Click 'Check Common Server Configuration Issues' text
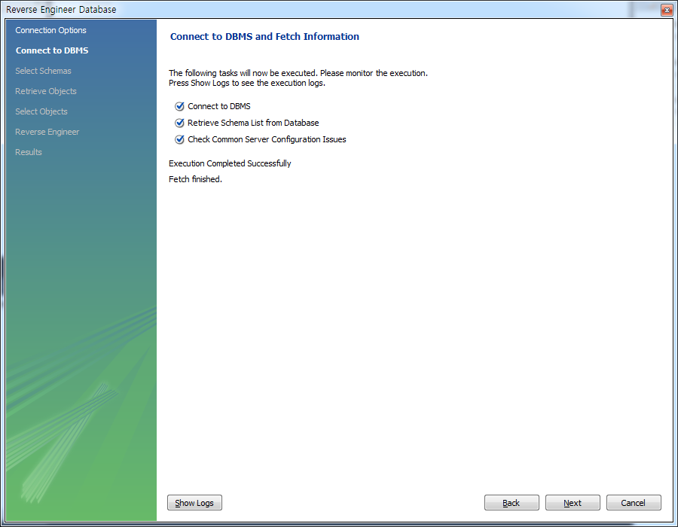The image size is (678, 527). pos(267,139)
